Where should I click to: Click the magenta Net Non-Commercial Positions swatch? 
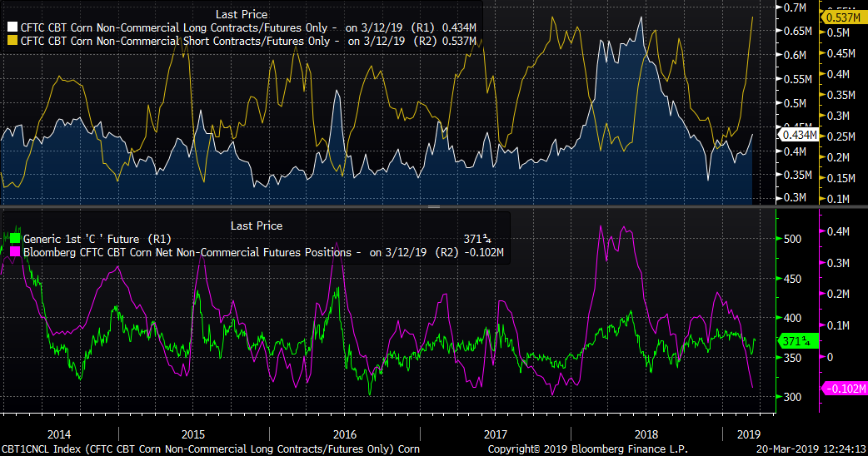pos(12,252)
